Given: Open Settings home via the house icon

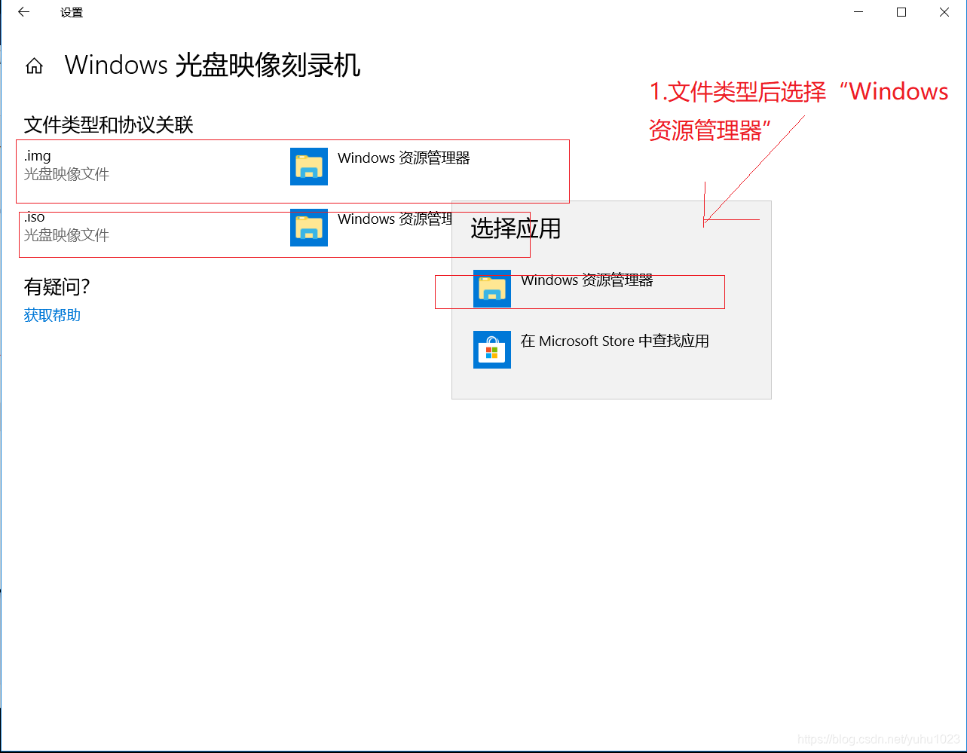Looking at the screenshot, I should pyautogui.click(x=34, y=66).
